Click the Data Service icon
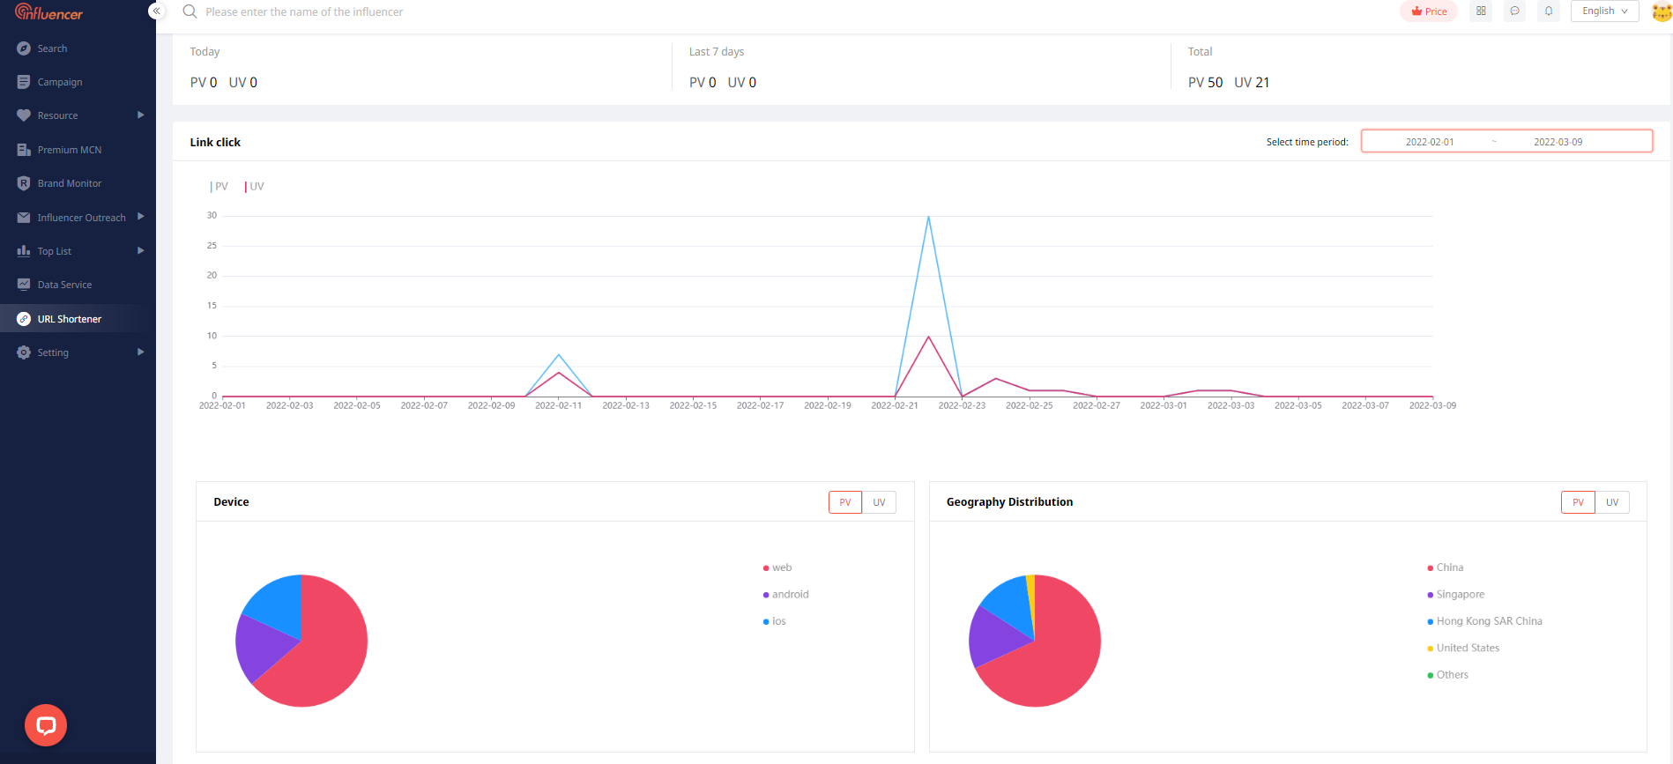 (24, 285)
